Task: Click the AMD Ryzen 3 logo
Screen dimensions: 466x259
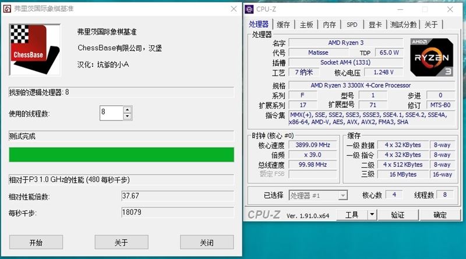Action: (x=432, y=57)
